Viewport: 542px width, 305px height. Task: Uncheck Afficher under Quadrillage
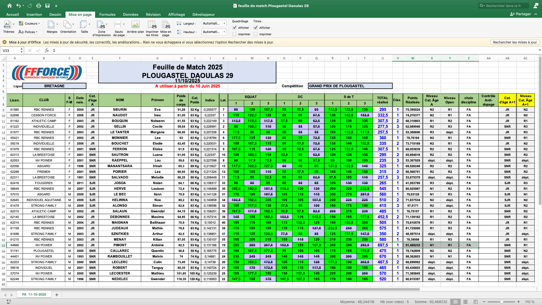(234, 28)
